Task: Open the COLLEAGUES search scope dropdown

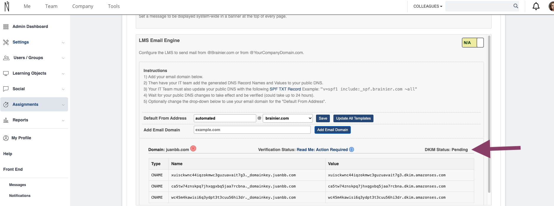Action: [x=428, y=6]
